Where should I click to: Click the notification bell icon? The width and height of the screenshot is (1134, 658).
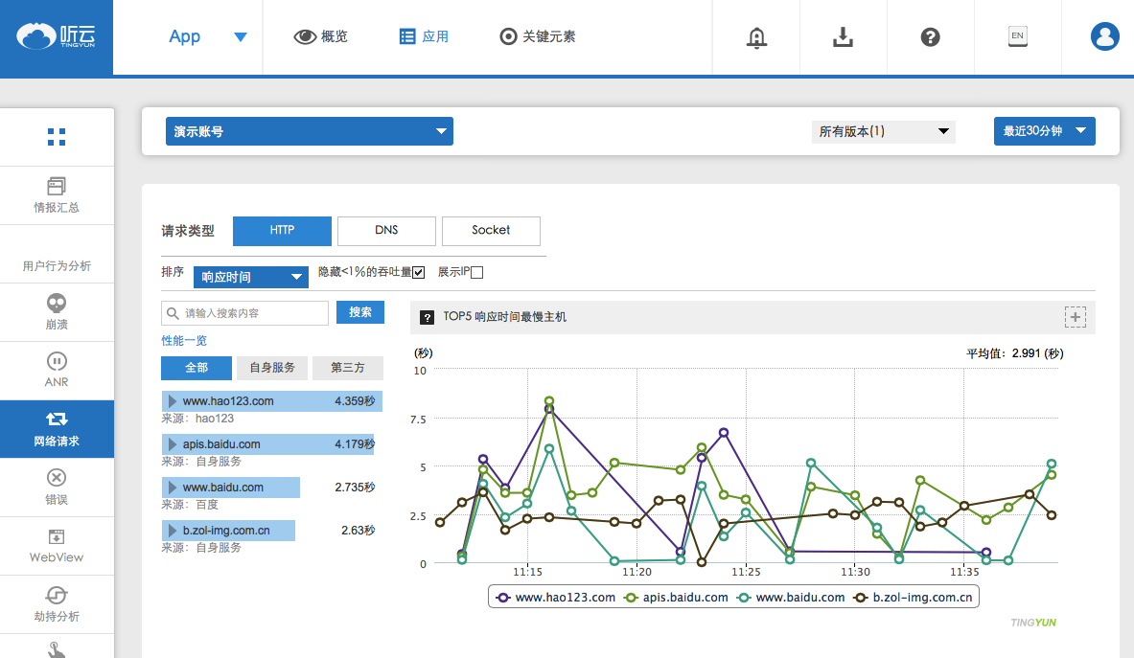click(x=756, y=37)
